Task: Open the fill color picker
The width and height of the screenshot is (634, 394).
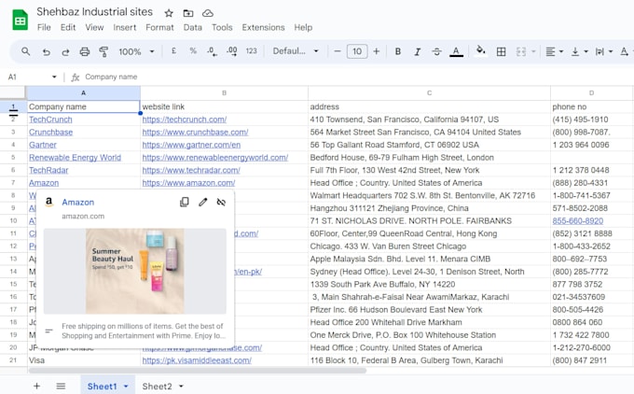Action: point(481,50)
